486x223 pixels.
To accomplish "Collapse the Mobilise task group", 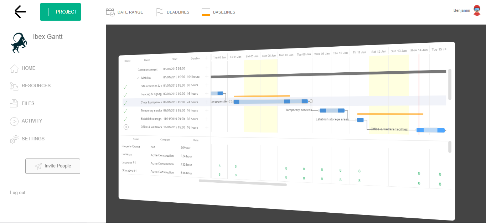I will (138, 77).
